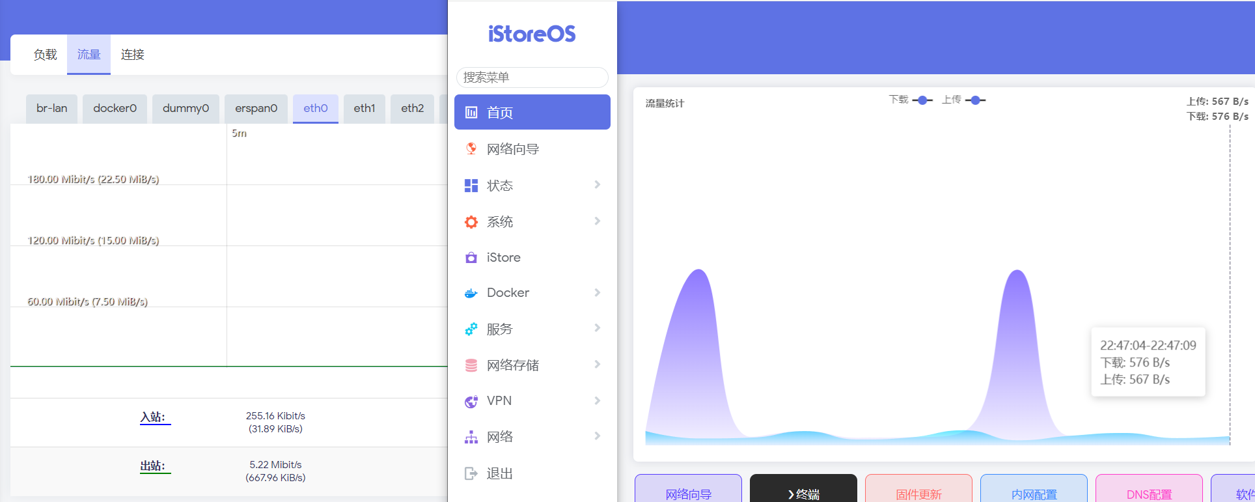1255x502 pixels.
Task: Click the 180.00 Mibit/s graph scale label
Action: tap(93, 179)
